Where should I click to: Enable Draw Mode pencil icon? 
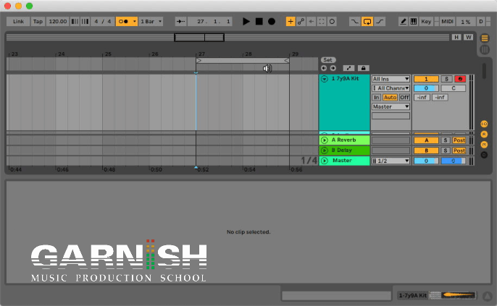(403, 22)
